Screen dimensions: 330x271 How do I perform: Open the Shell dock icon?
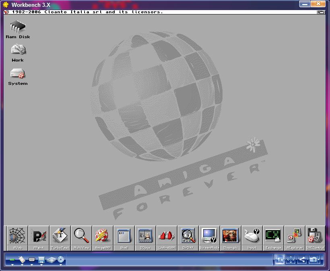(124, 238)
